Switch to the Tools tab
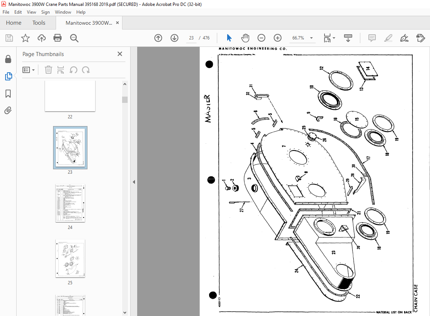430x316 pixels. [39, 23]
